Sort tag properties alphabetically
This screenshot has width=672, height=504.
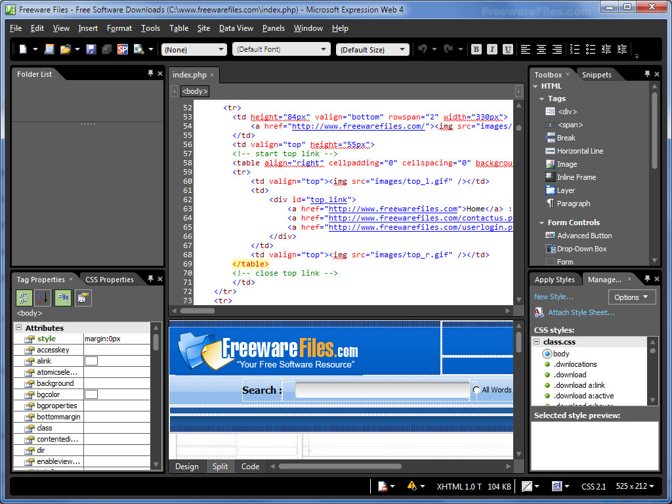(42, 298)
